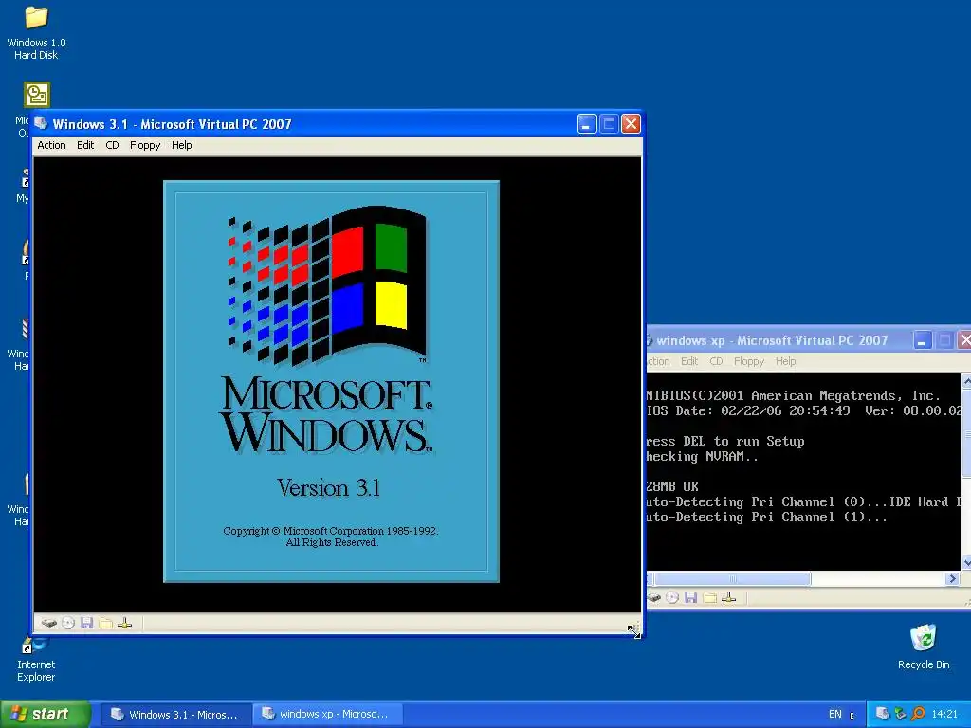971x728 pixels.
Task: Click the Windows 3.1 splash screen logo
Action: pyautogui.click(x=328, y=284)
